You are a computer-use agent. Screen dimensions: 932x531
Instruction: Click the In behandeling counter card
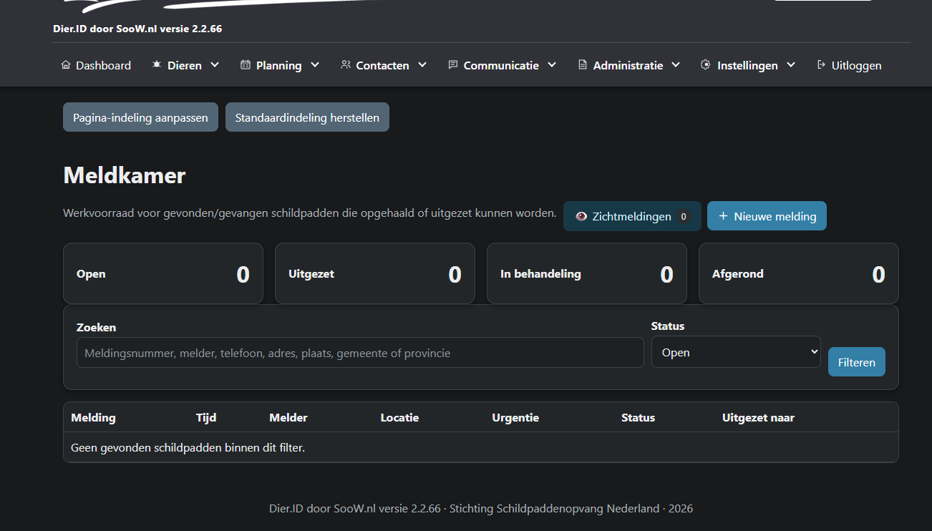[587, 273]
